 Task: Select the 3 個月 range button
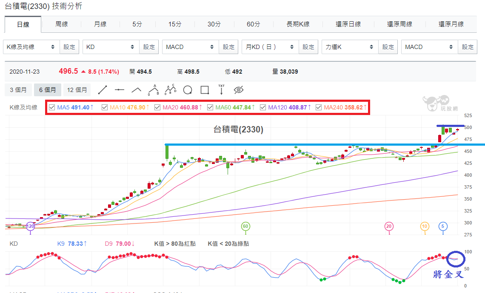pyautogui.click(x=18, y=90)
